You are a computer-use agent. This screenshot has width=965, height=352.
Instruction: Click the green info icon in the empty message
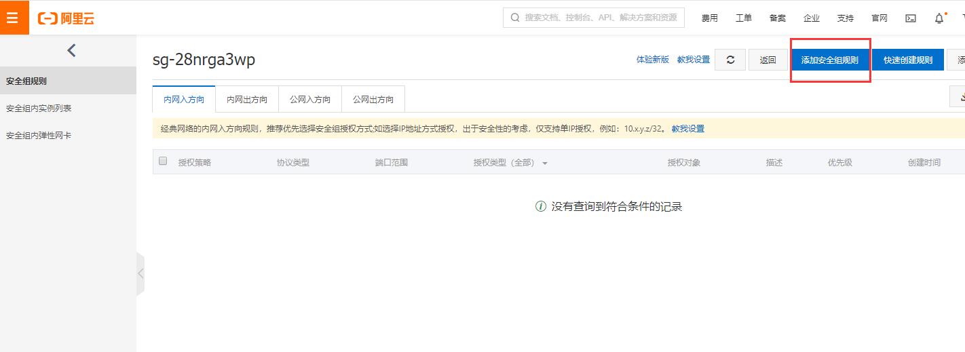pyautogui.click(x=541, y=206)
